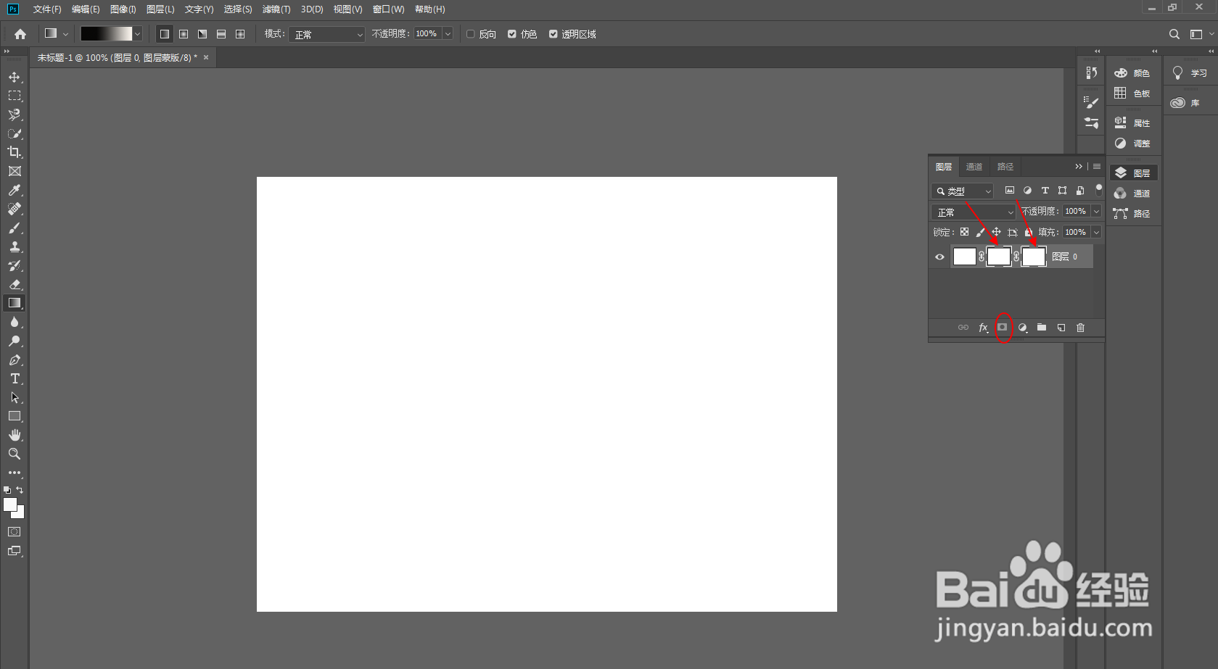Select the Healing Brush tool
The image size is (1218, 669).
coord(15,209)
